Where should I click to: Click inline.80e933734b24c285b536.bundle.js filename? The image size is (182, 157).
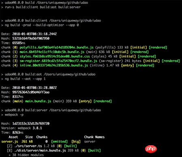click(x=54, y=65)
